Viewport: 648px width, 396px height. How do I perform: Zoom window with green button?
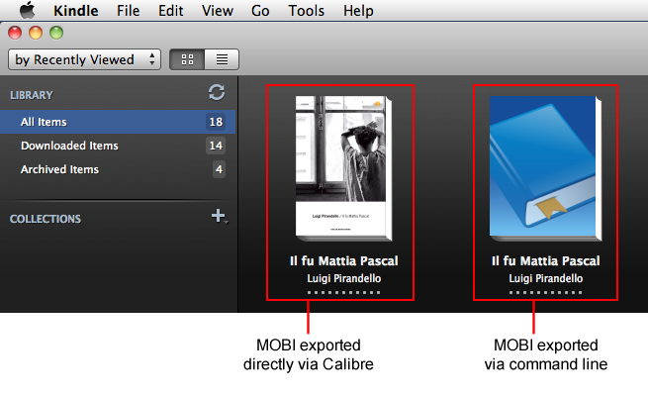coord(56,33)
